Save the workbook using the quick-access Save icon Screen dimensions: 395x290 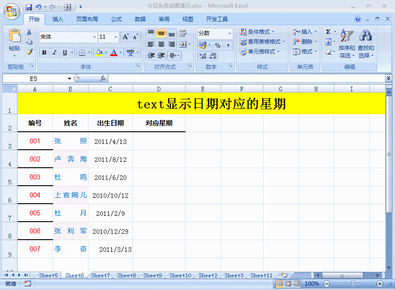[x=29, y=7]
